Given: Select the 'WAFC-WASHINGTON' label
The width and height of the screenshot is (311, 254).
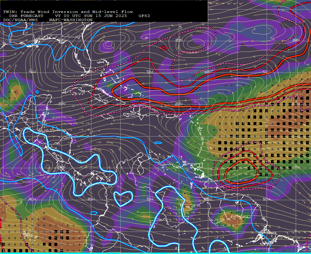Looking at the screenshot, I should pos(71,20).
